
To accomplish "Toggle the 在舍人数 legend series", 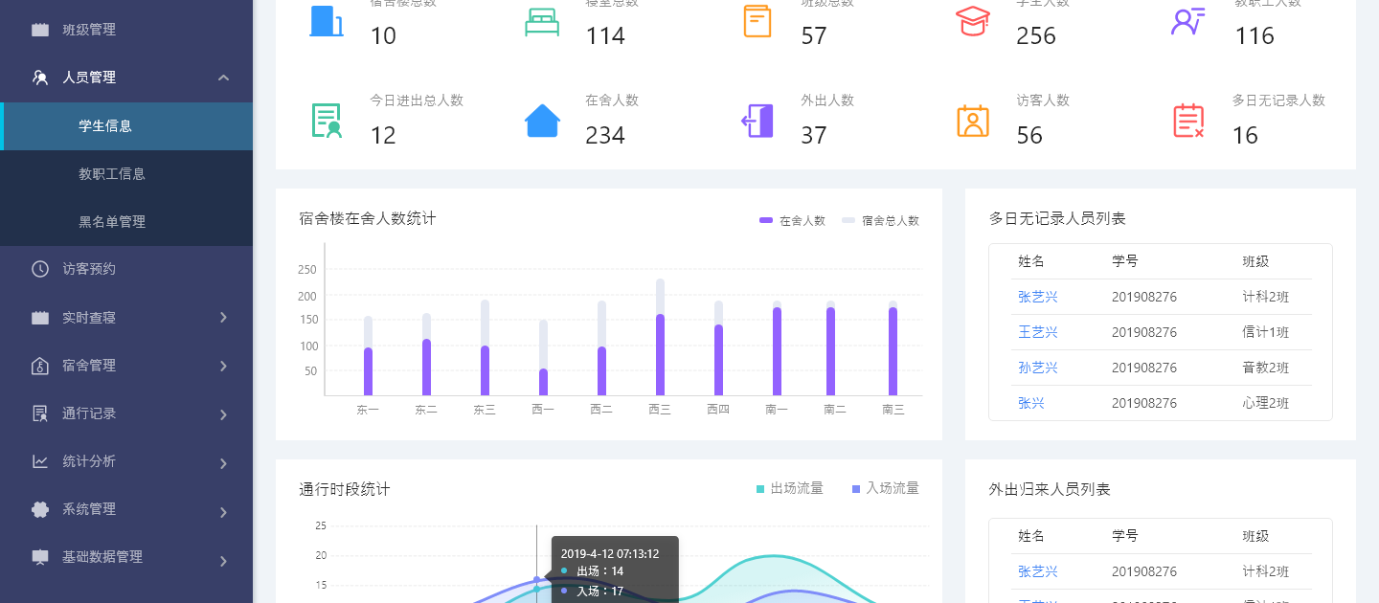I will (x=792, y=220).
